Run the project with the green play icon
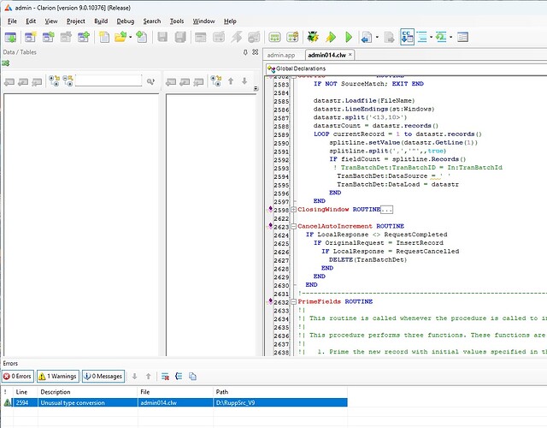This screenshot has height=428, width=547. [349, 37]
